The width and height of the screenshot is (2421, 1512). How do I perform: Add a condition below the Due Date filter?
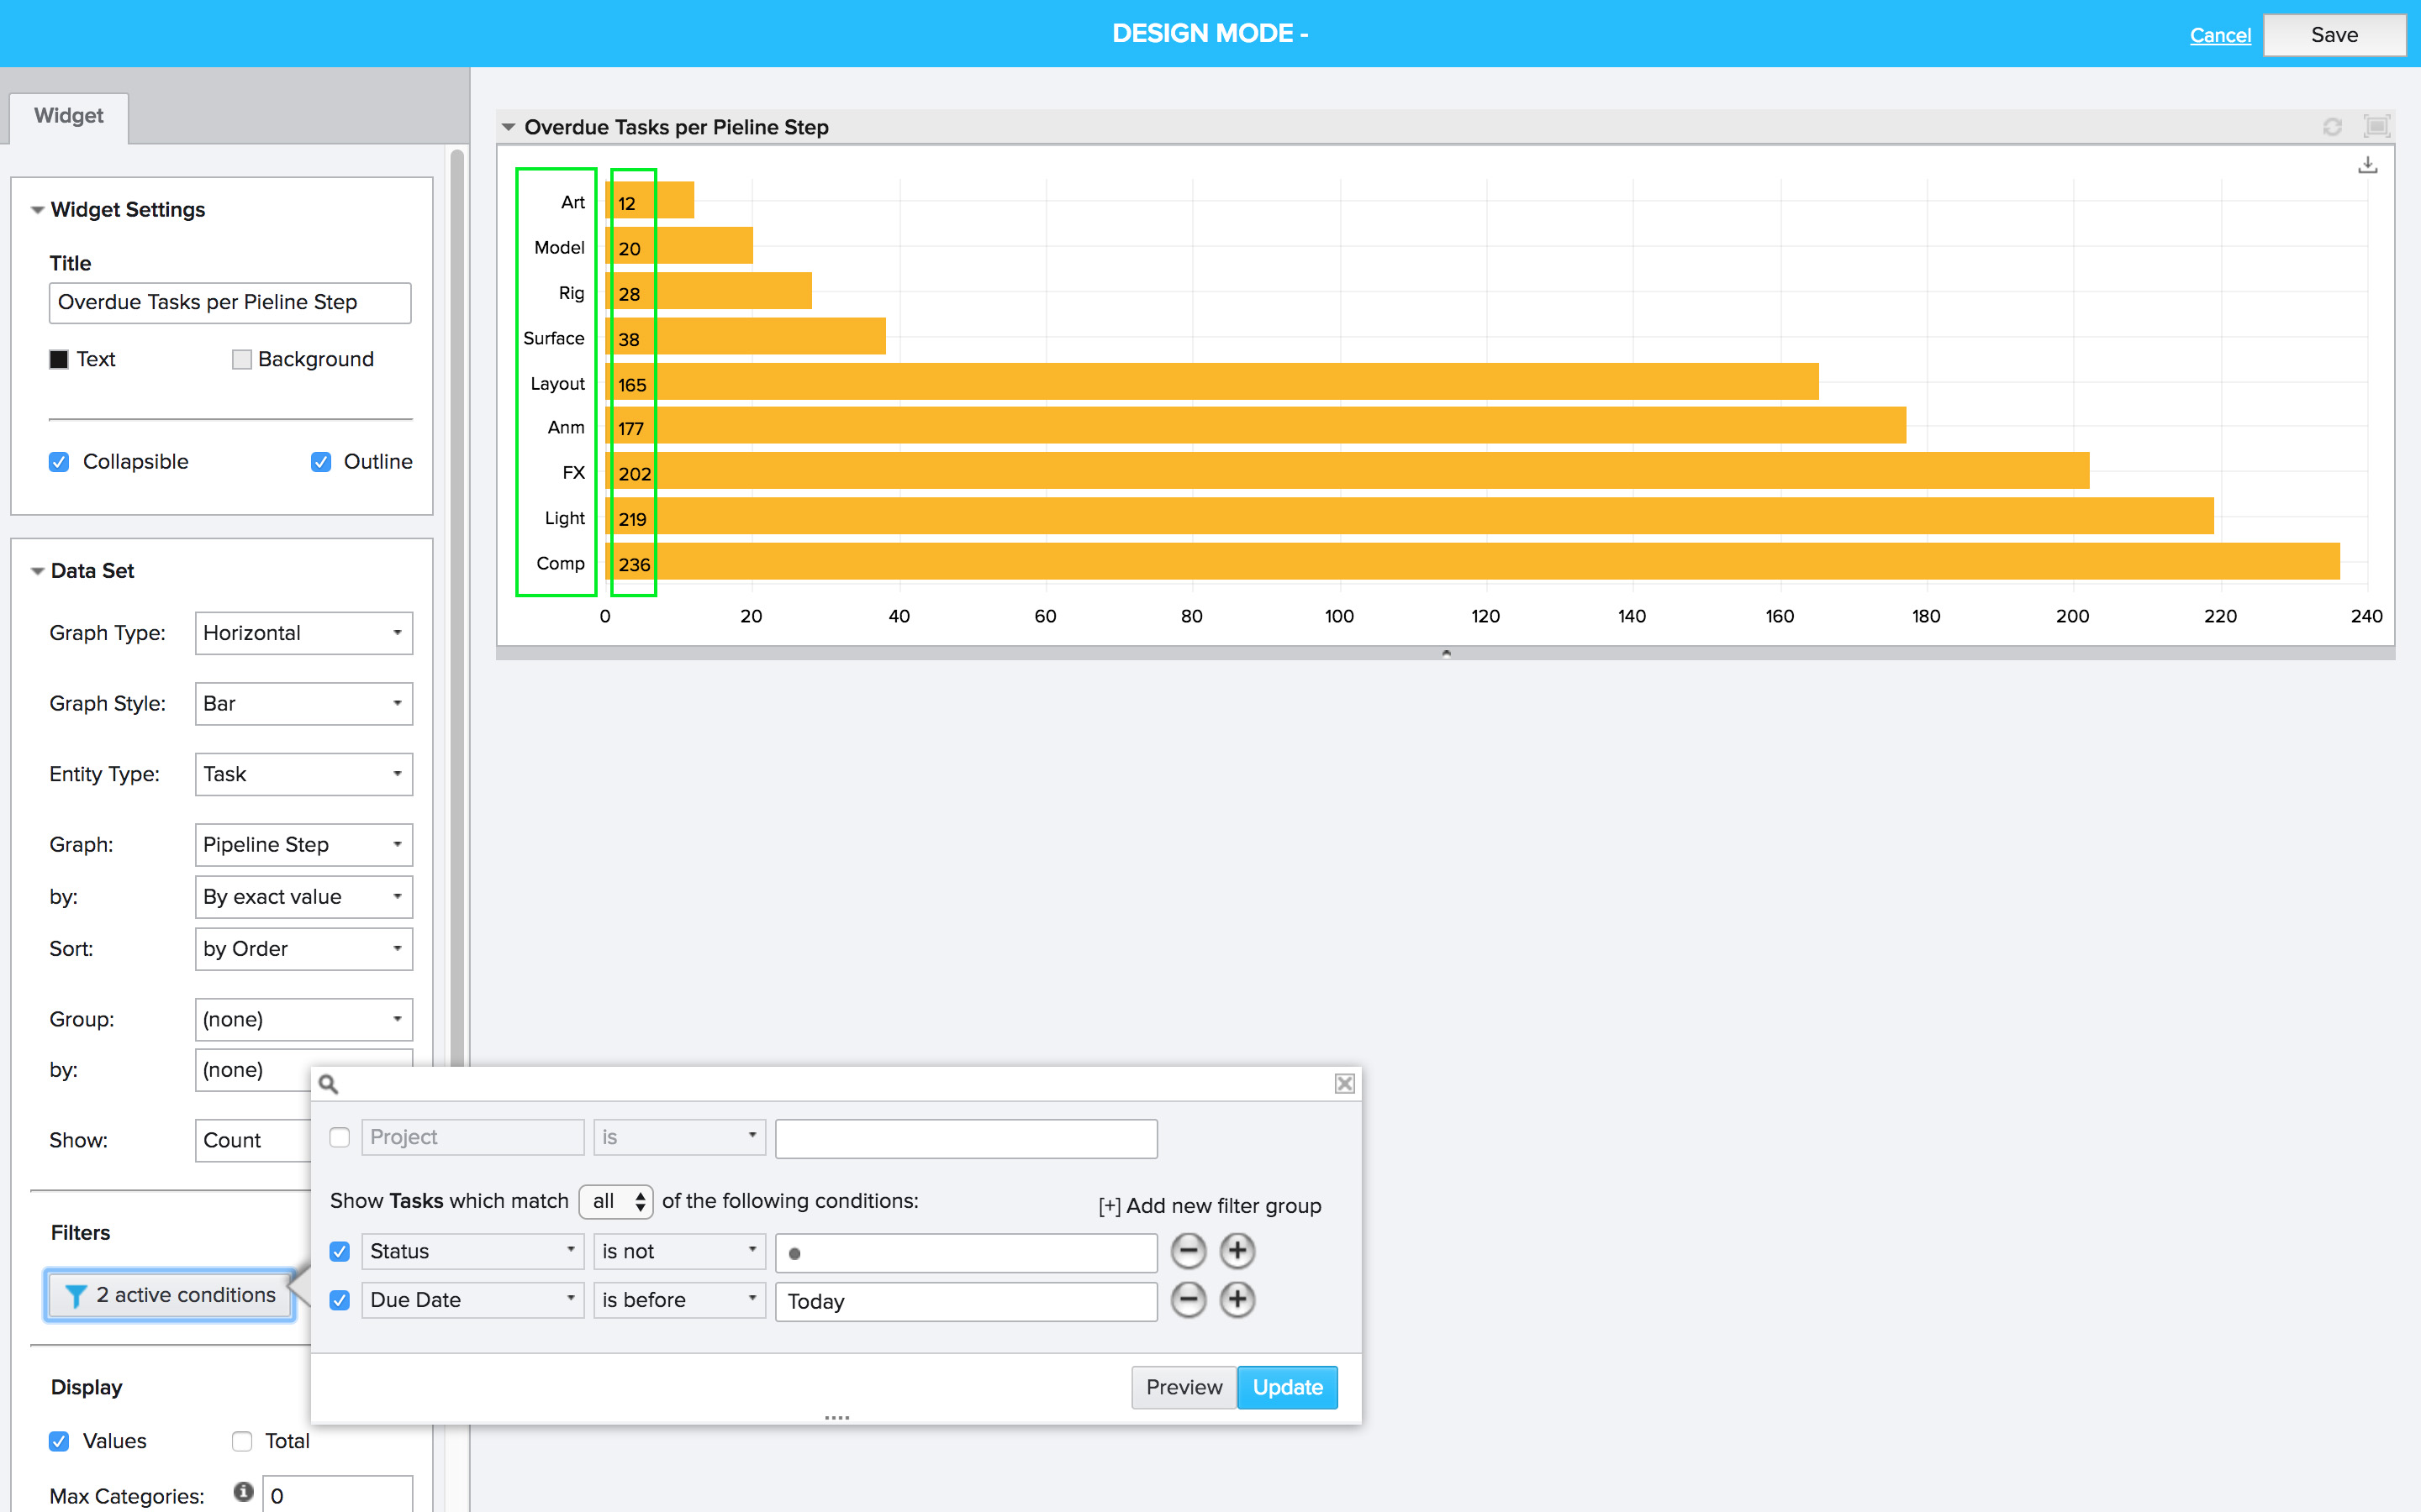pyautogui.click(x=1237, y=1300)
